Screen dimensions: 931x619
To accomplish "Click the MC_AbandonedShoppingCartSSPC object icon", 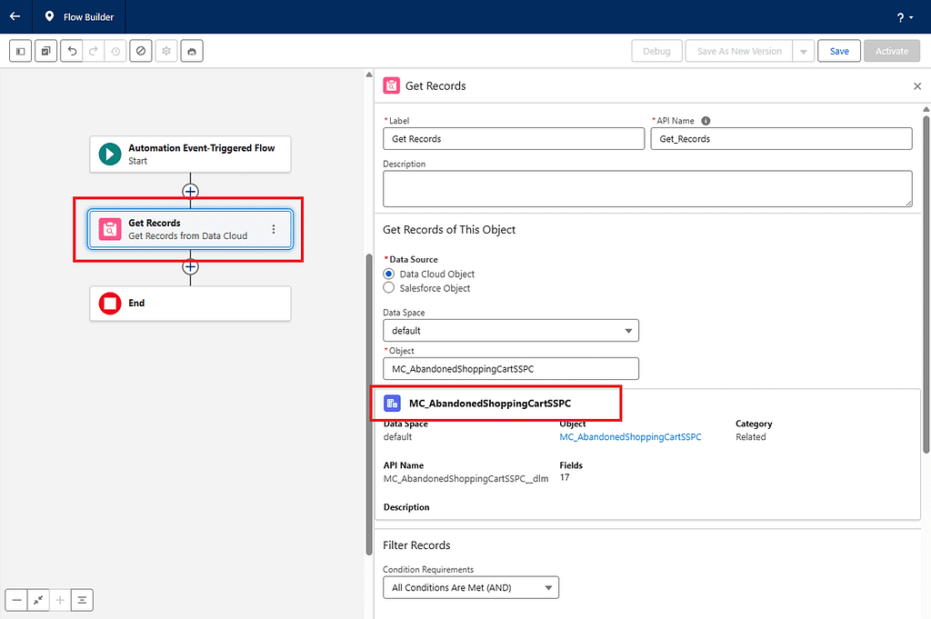I will [x=393, y=404].
